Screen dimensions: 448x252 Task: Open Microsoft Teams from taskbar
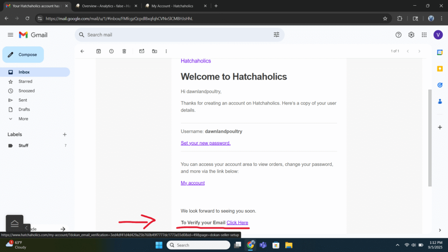click(x=263, y=245)
